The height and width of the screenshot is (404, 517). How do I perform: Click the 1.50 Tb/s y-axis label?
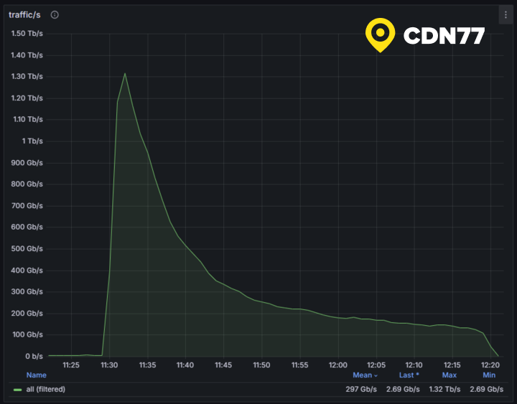coord(27,33)
